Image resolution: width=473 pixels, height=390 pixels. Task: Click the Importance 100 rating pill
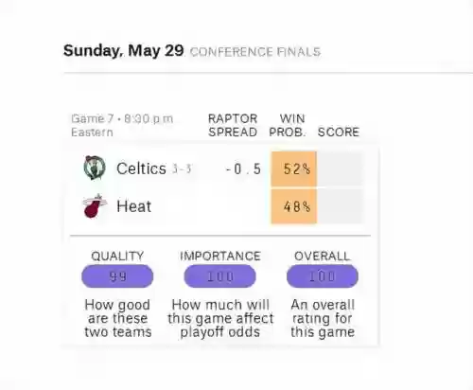pos(220,276)
